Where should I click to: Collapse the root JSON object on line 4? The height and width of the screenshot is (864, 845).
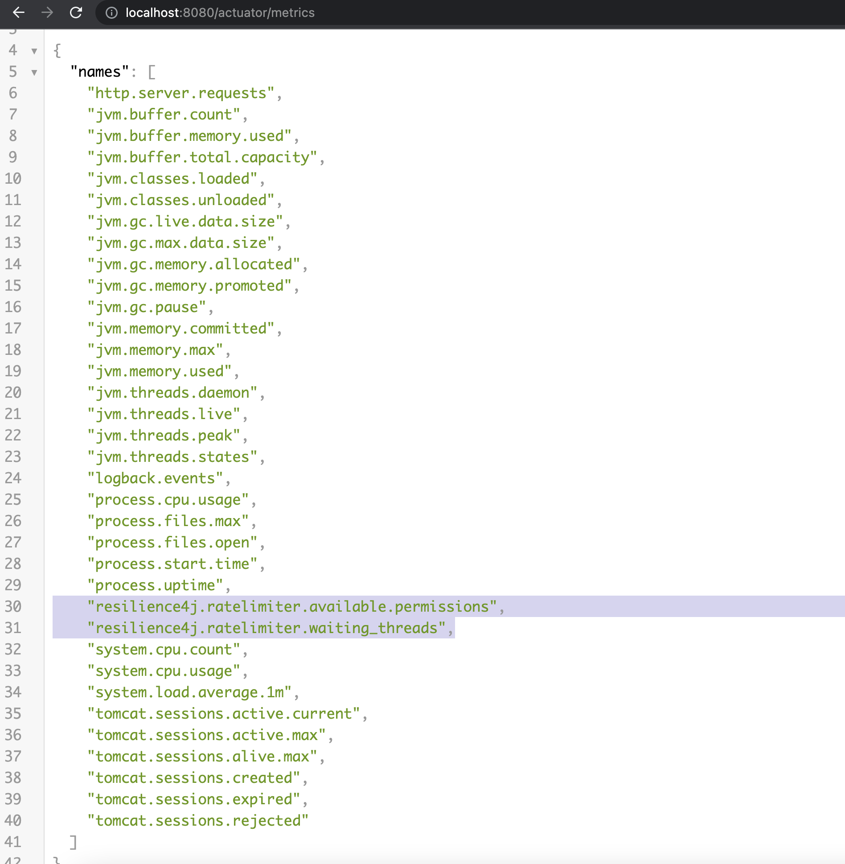click(x=34, y=51)
